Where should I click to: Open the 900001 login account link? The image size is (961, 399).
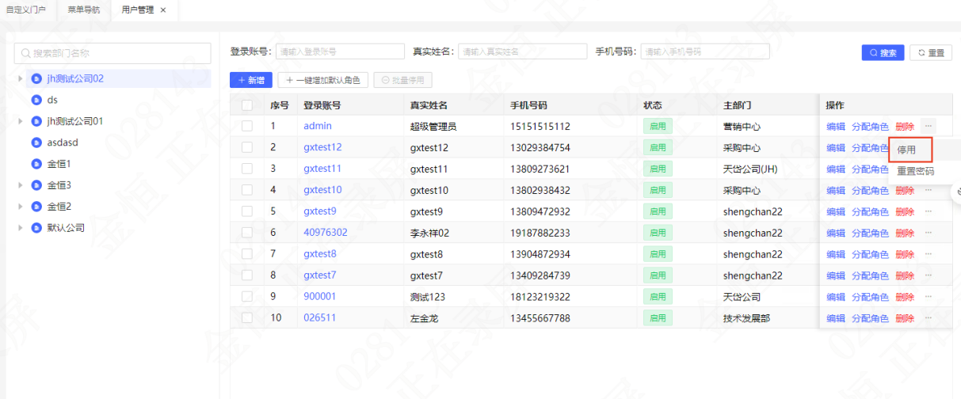(x=320, y=297)
